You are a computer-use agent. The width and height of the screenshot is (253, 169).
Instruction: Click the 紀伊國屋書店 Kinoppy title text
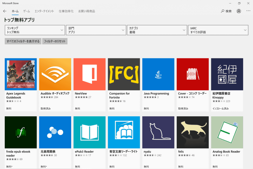pos(221,95)
